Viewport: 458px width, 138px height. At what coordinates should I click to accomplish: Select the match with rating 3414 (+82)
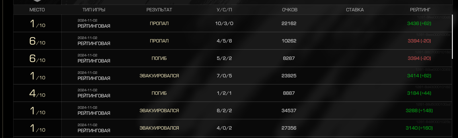pyautogui.click(x=233, y=76)
